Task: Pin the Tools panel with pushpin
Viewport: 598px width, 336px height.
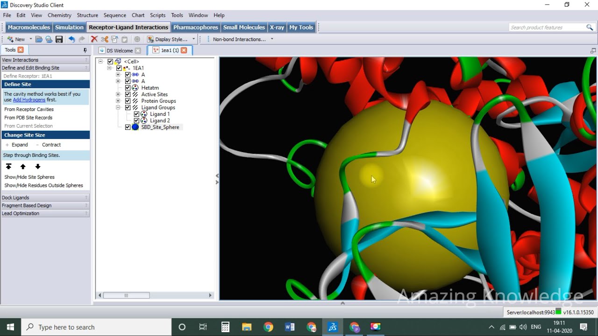Action: pyautogui.click(x=85, y=50)
